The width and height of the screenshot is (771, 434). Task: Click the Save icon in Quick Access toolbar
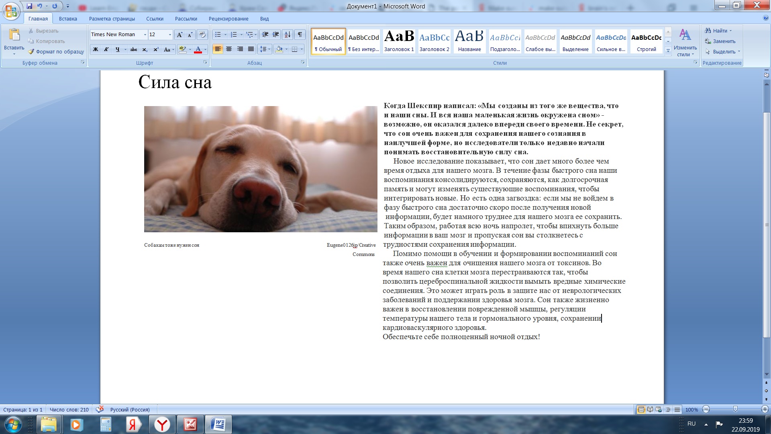29,6
